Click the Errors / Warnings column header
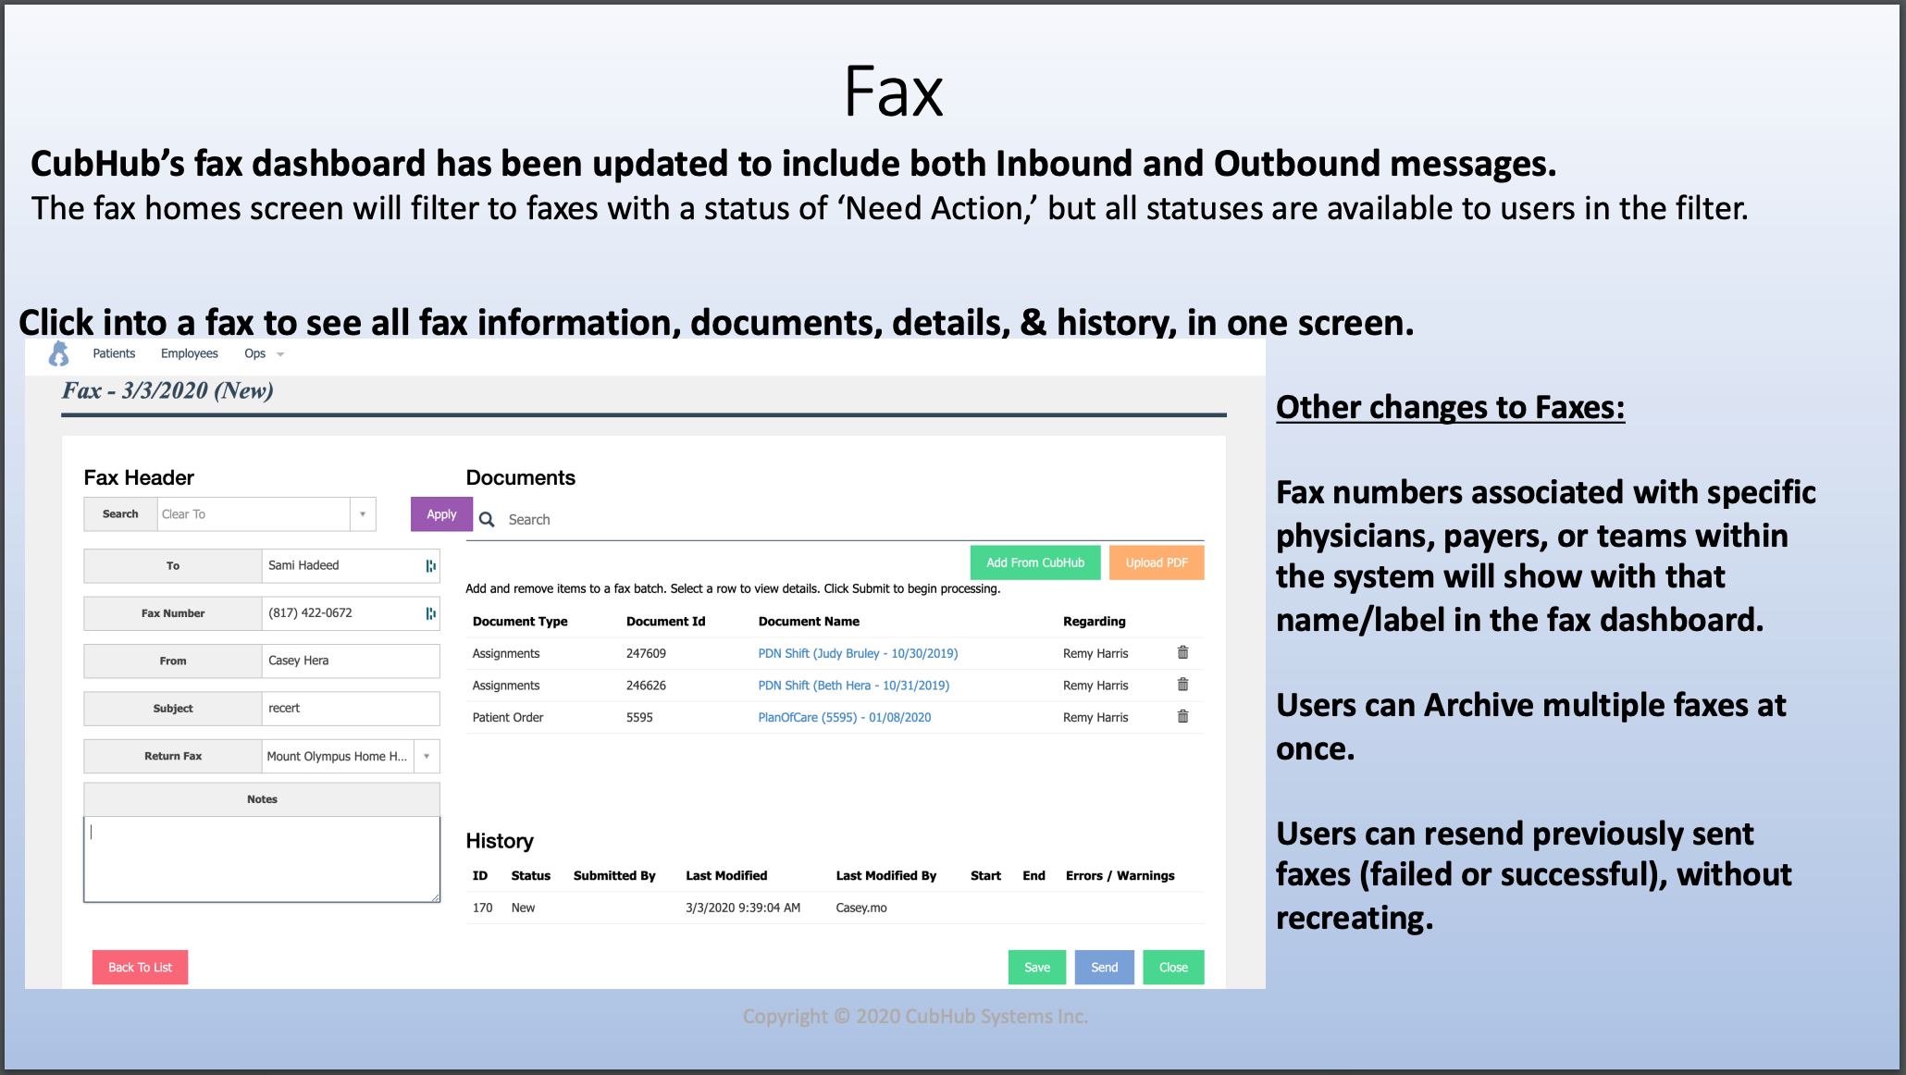1906x1075 pixels. [1120, 875]
